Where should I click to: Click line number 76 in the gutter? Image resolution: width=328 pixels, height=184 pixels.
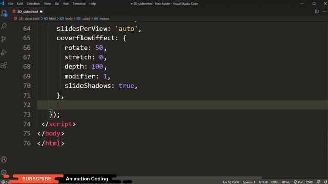tap(27, 143)
